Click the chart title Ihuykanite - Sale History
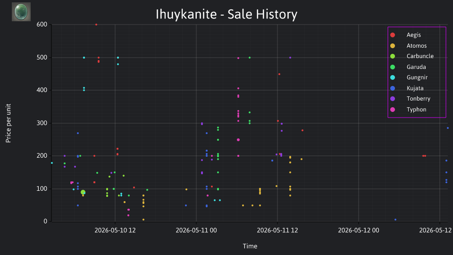Viewport: 453px width, 255px height. [226, 14]
